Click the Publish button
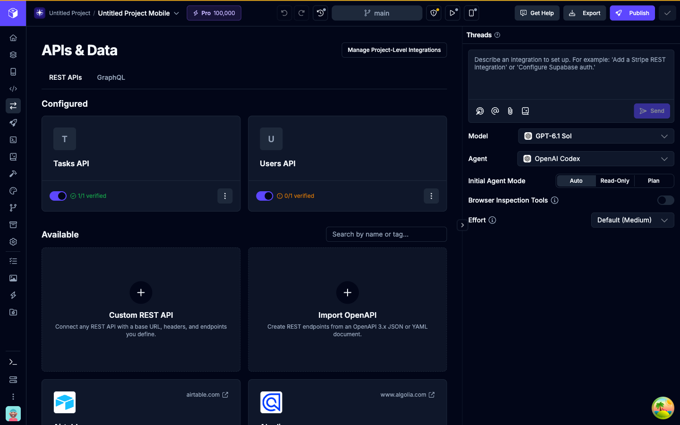The image size is (680, 425). 632,13
